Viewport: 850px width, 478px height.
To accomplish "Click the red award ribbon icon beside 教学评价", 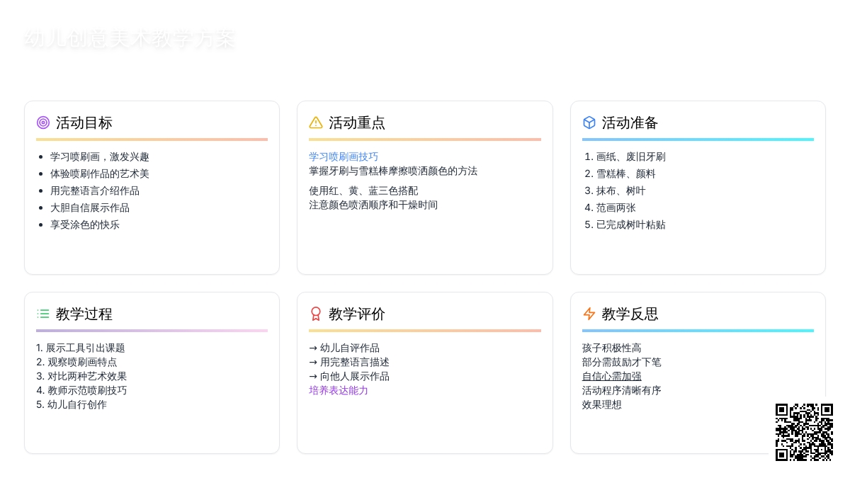I will pyautogui.click(x=316, y=314).
